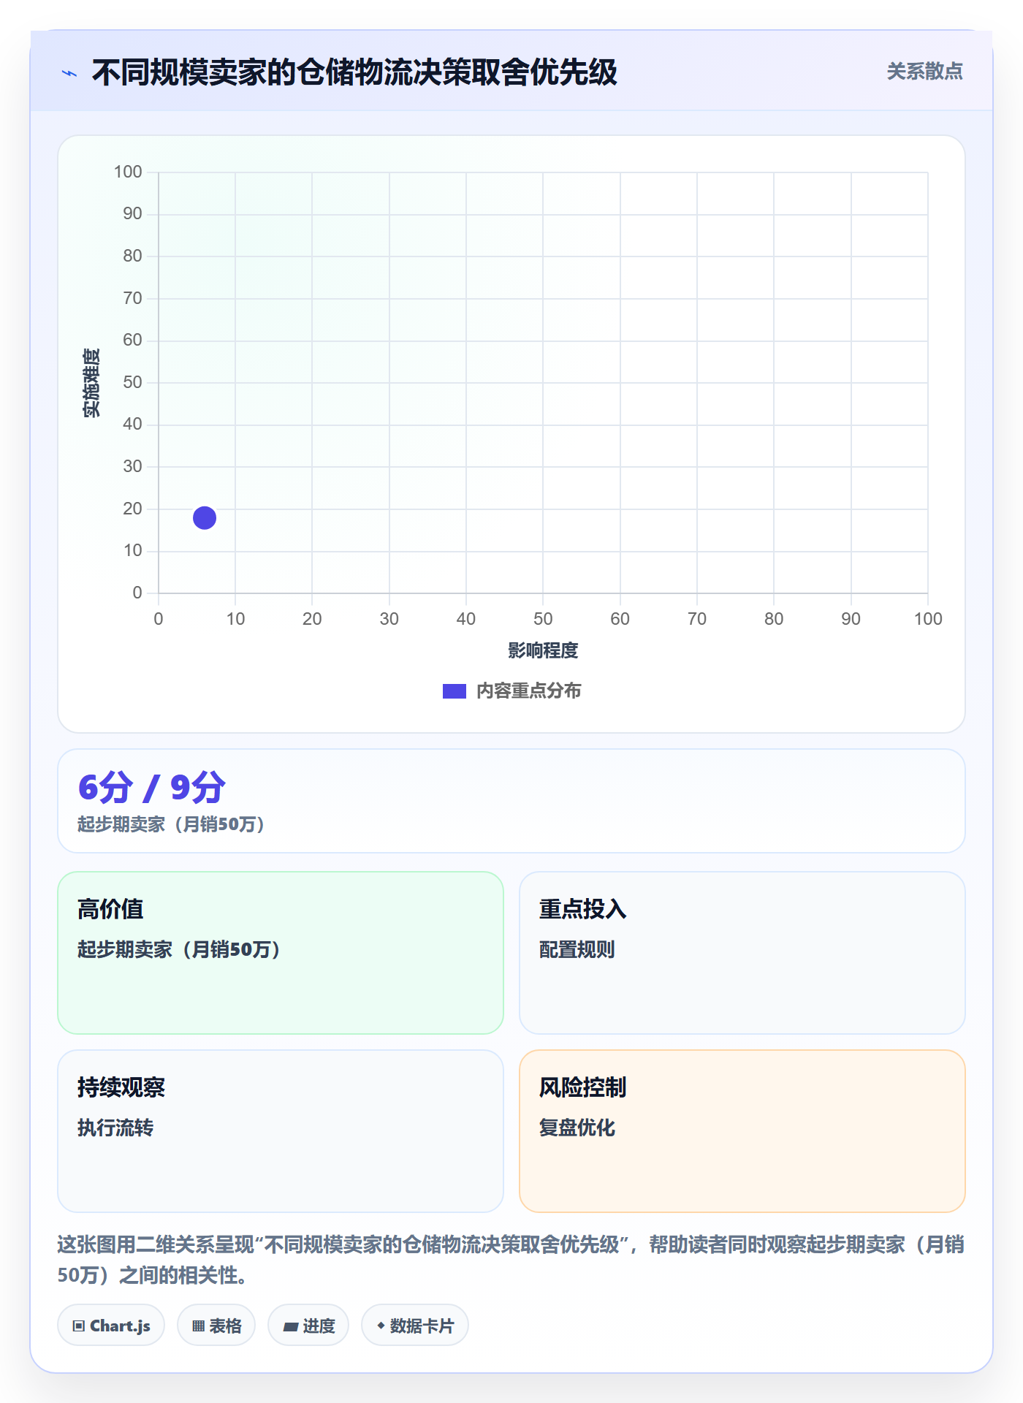
Task: Click the chart title 不同规模卖家的仓储物流决策取舍优先级
Action: pyautogui.click(x=354, y=72)
